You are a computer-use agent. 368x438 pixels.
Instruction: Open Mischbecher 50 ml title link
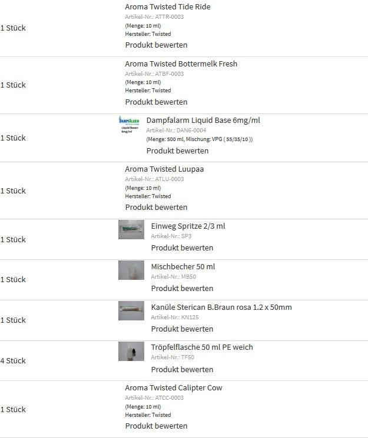click(x=183, y=266)
